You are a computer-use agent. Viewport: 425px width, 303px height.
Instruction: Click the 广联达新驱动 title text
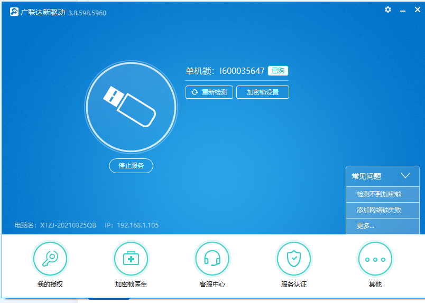click(43, 12)
